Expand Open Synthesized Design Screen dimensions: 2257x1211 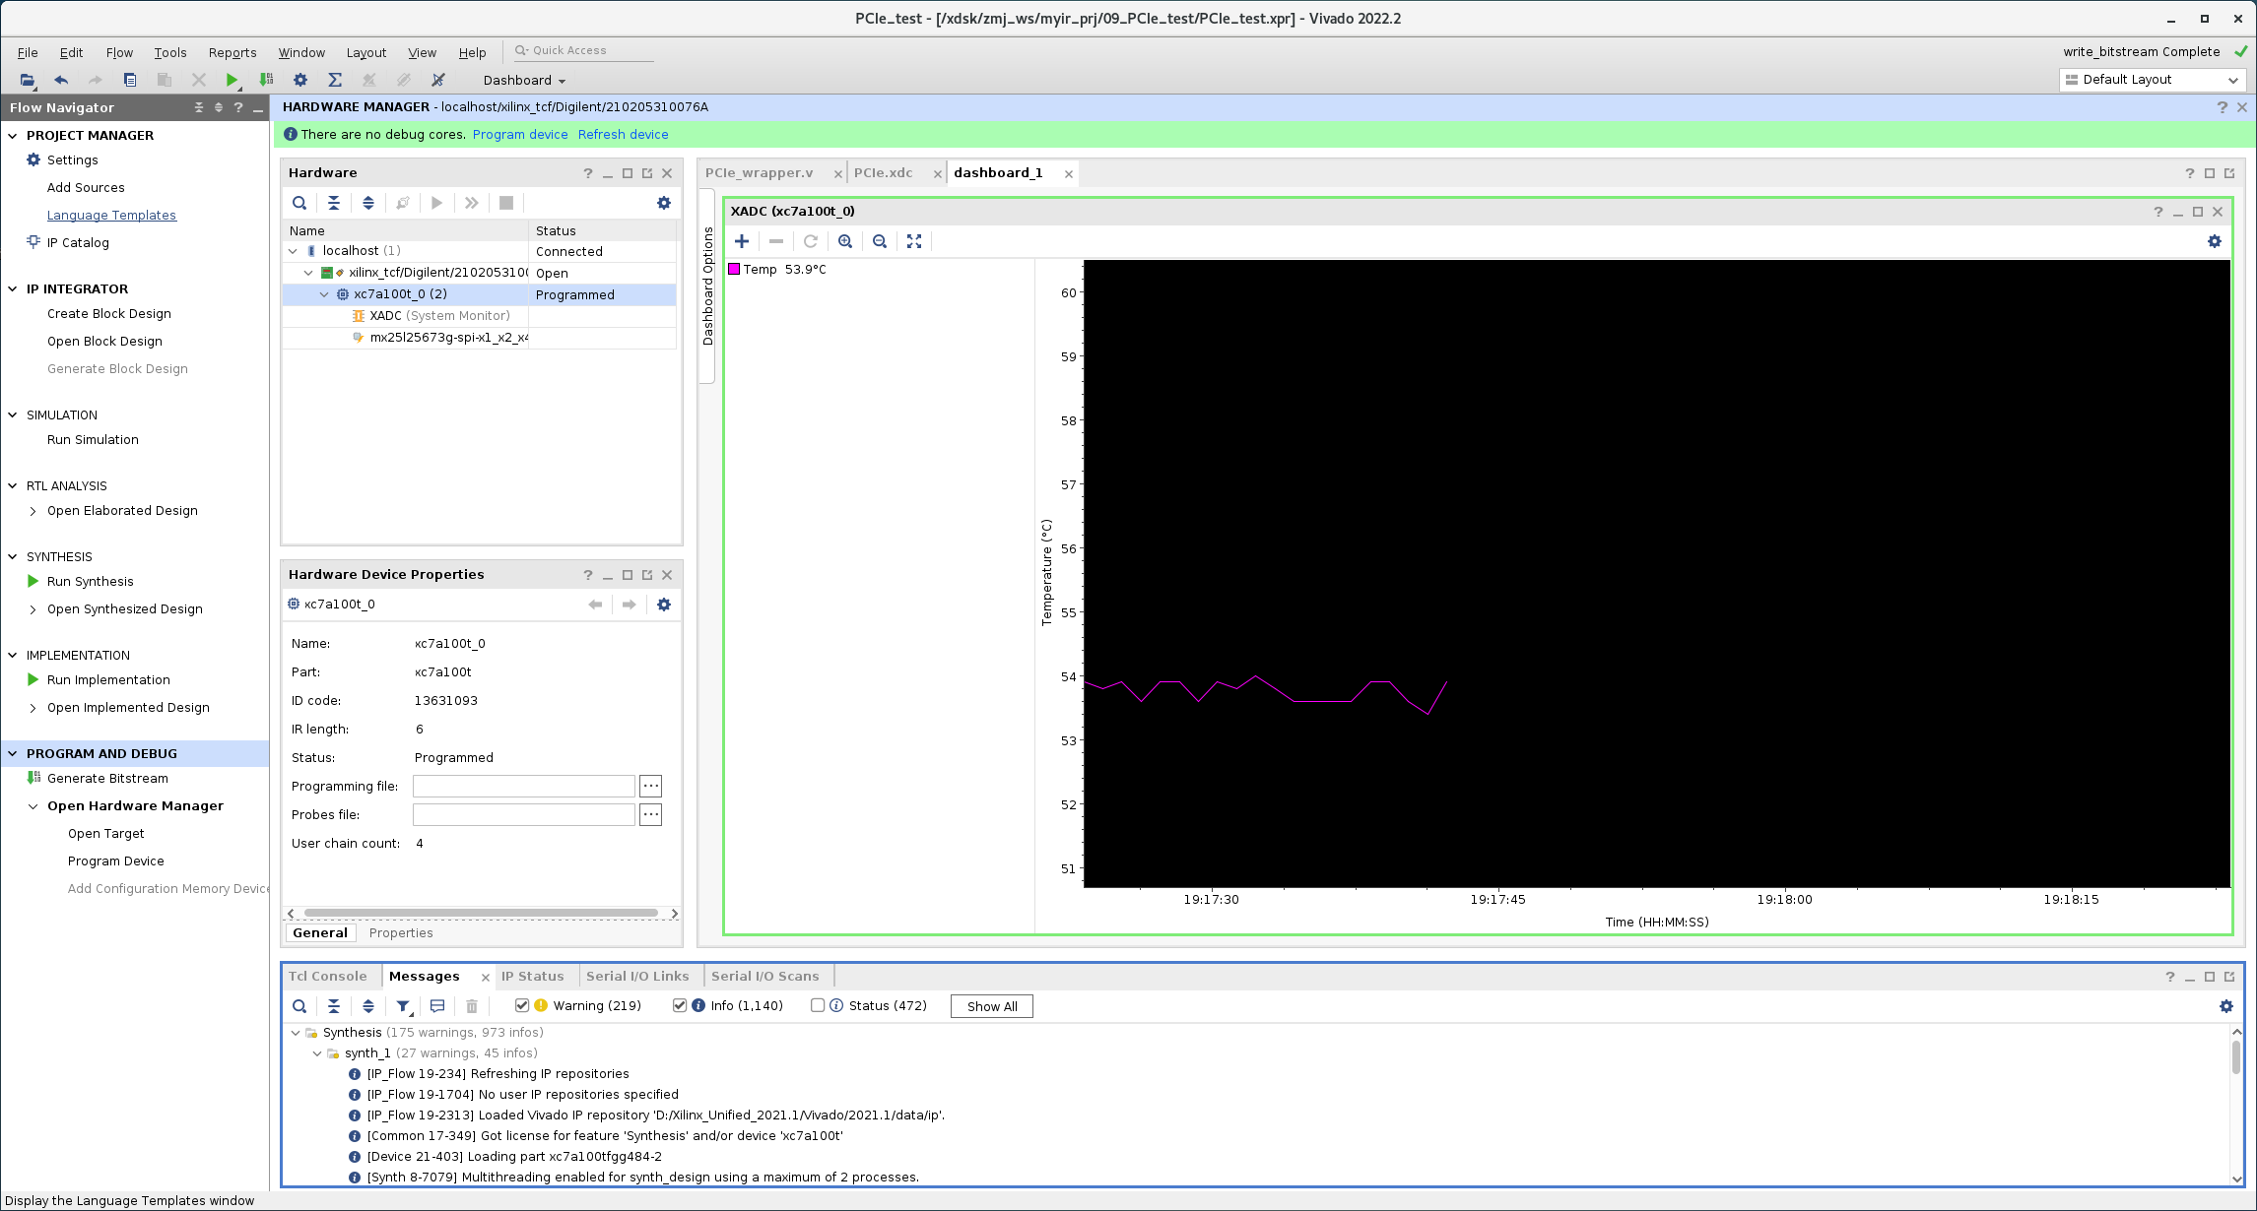33,609
